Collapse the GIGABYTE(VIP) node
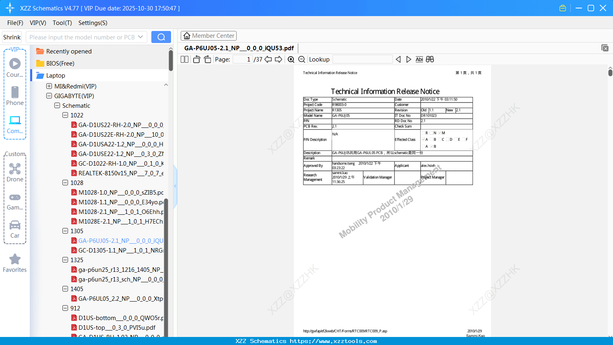 (x=49, y=96)
